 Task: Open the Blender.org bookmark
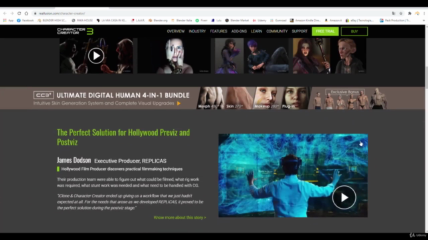pyautogui.click(x=158, y=21)
